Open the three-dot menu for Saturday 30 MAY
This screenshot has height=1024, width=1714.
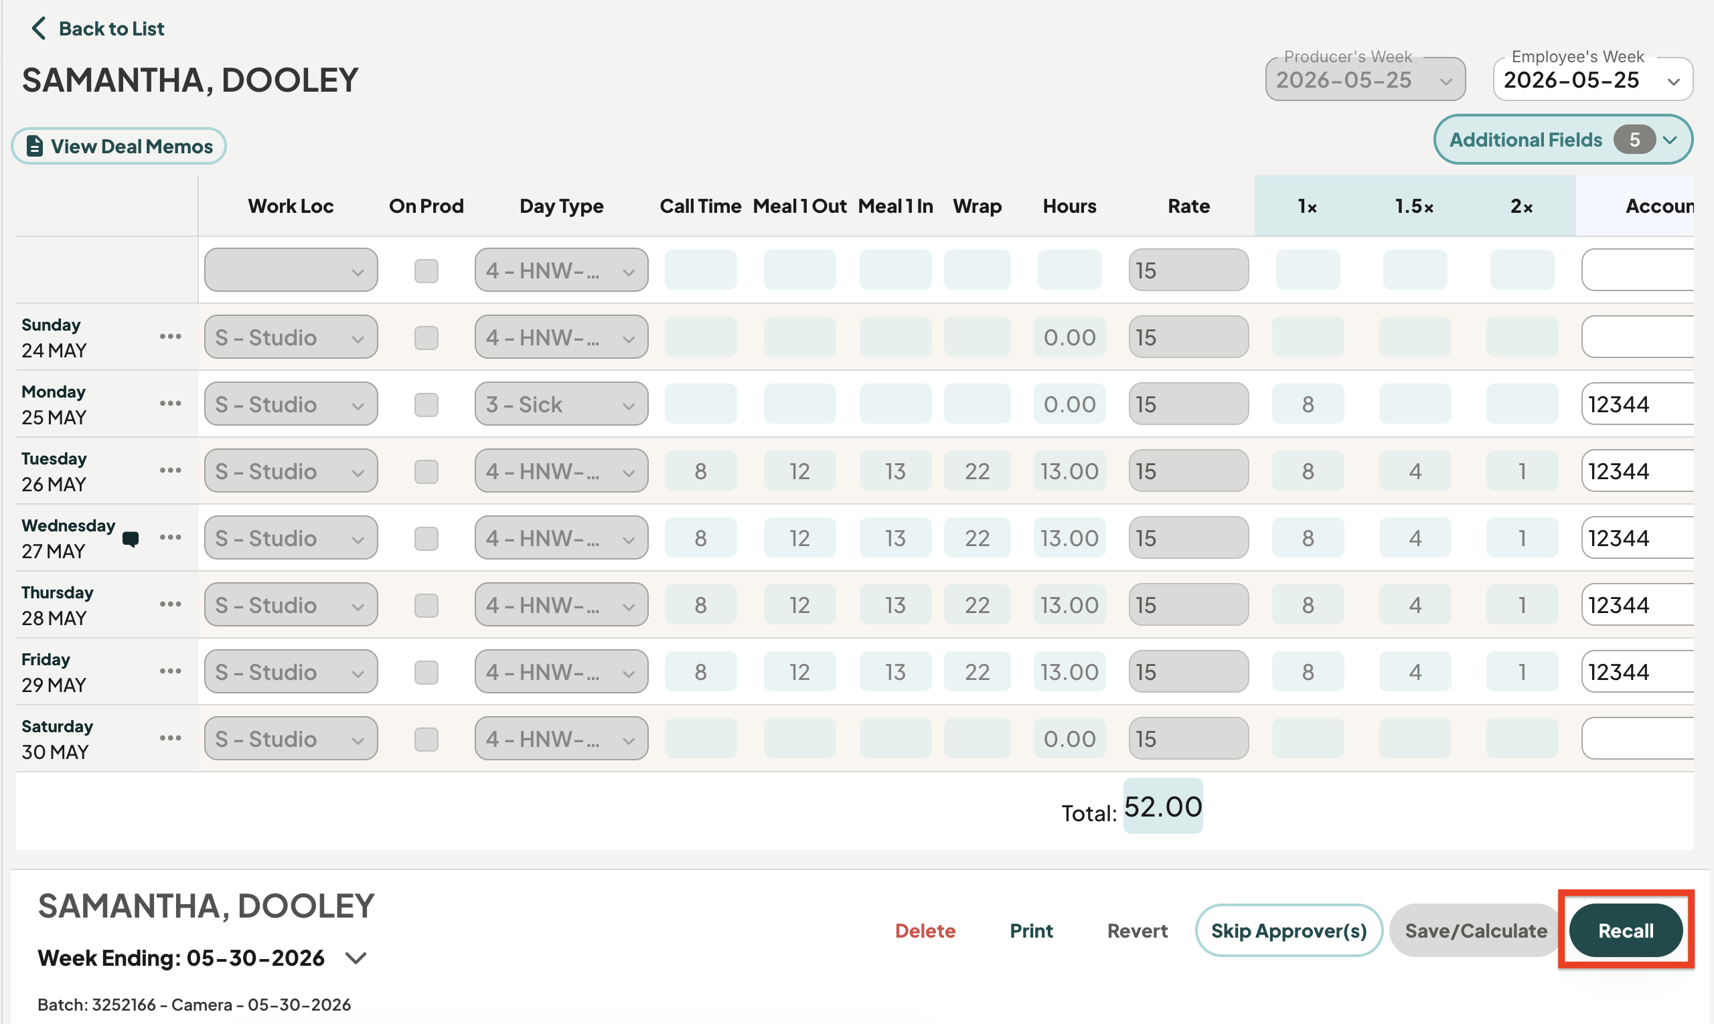[171, 738]
